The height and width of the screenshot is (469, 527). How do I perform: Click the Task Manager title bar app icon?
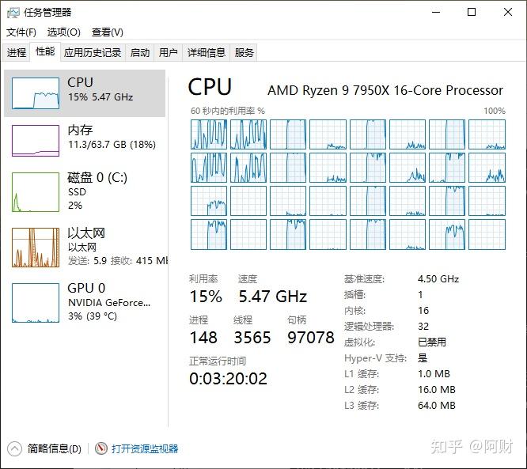click(x=13, y=13)
